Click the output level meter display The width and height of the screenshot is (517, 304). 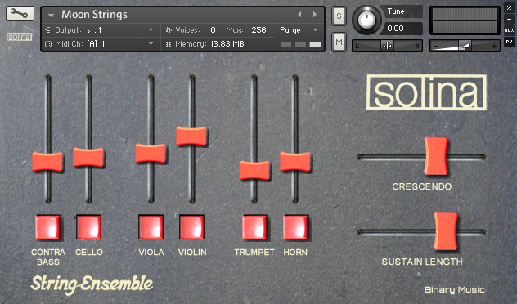point(465,20)
